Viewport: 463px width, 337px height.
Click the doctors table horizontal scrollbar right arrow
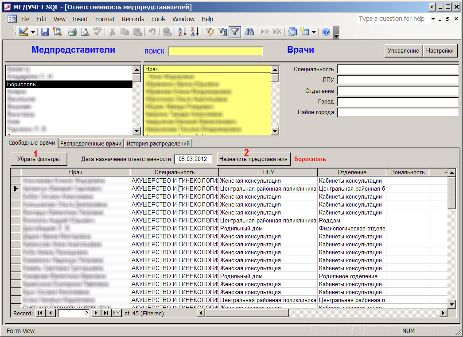pos(443,313)
